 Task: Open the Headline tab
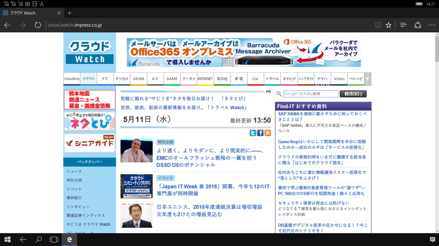point(72,79)
